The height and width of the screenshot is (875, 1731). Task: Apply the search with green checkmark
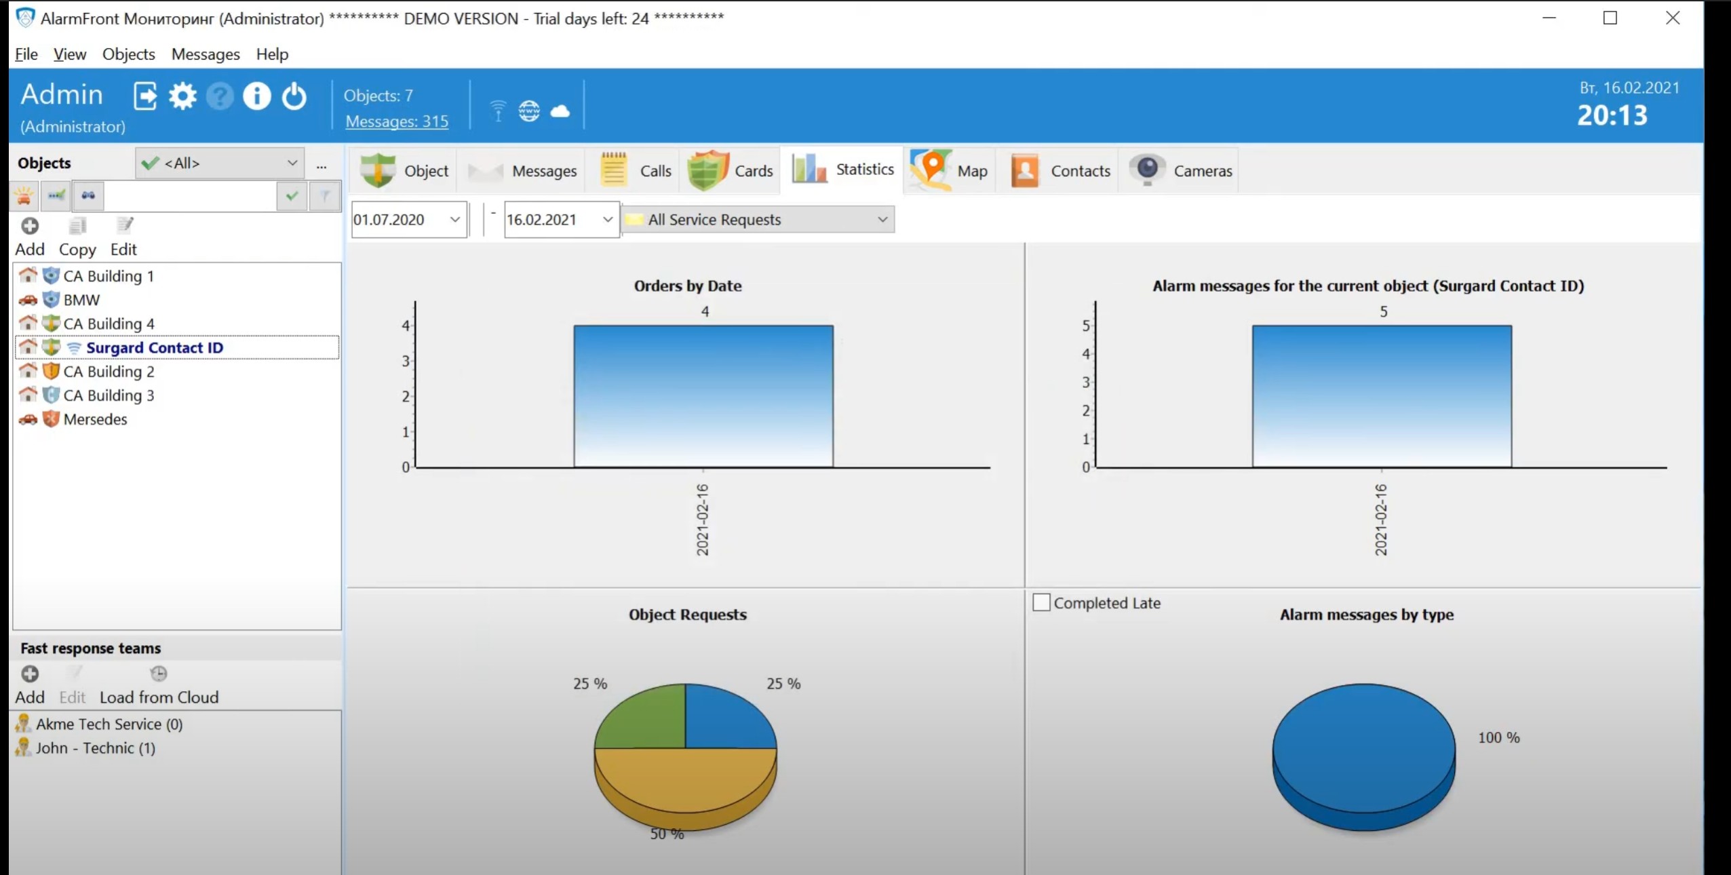coord(292,196)
